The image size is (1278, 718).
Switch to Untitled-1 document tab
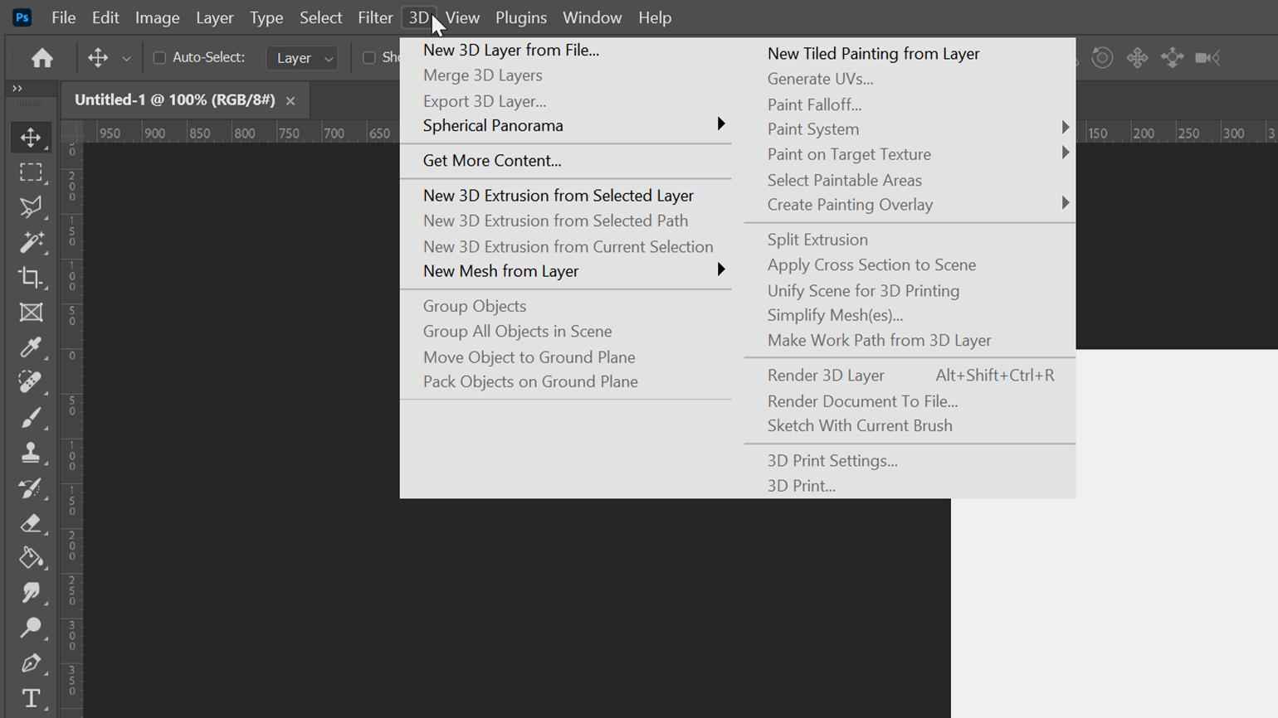click(174, 99)
